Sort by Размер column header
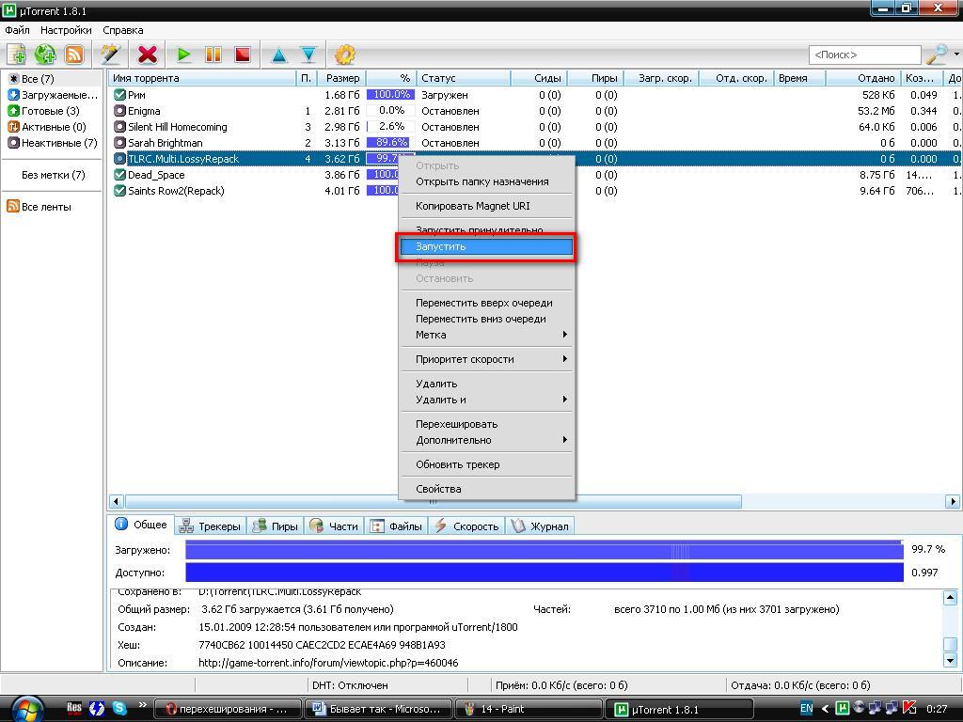963x722 pixels. coord(341,78)
